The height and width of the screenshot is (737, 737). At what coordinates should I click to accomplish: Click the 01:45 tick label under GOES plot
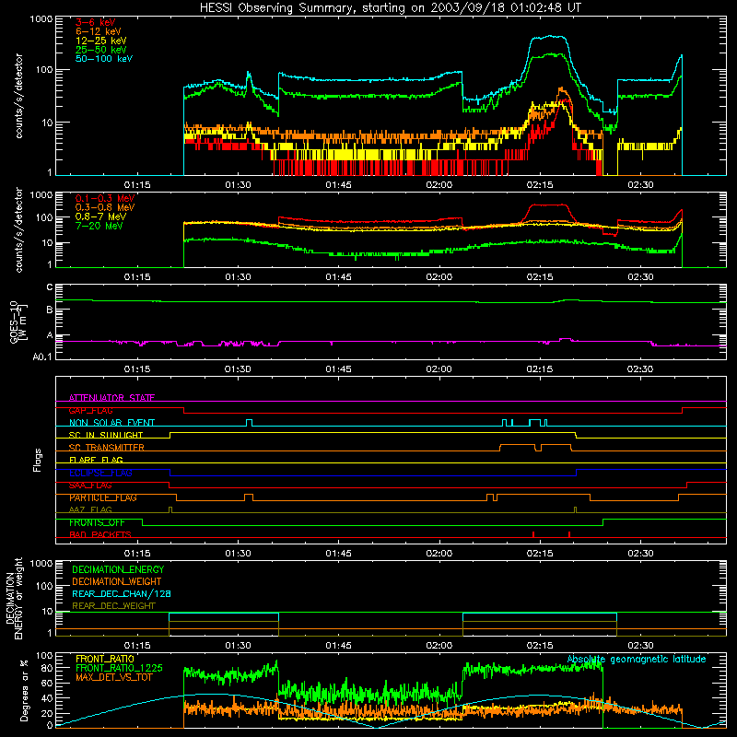pos(338,369)
